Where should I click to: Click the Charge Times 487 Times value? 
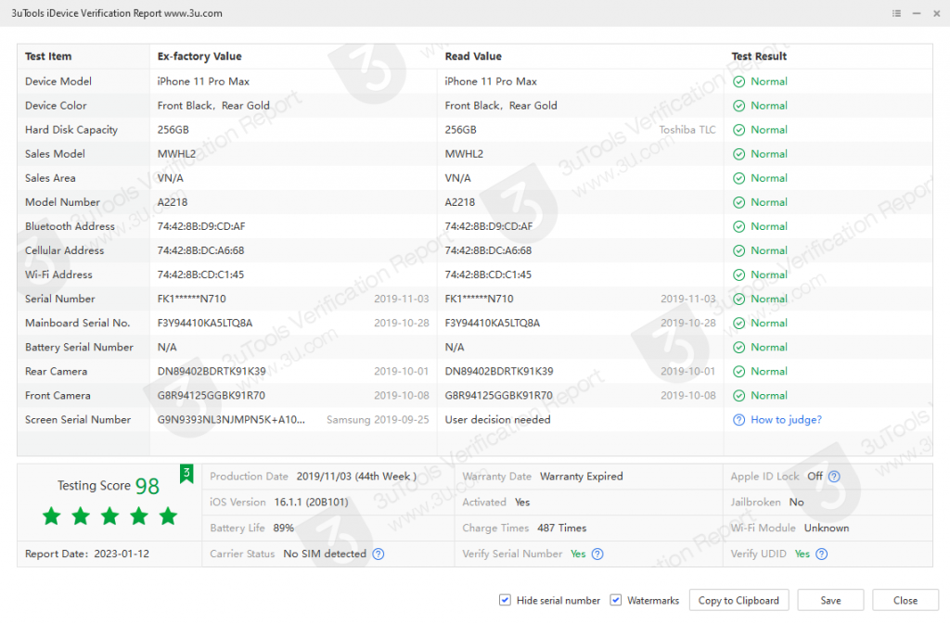click(561, 528)
